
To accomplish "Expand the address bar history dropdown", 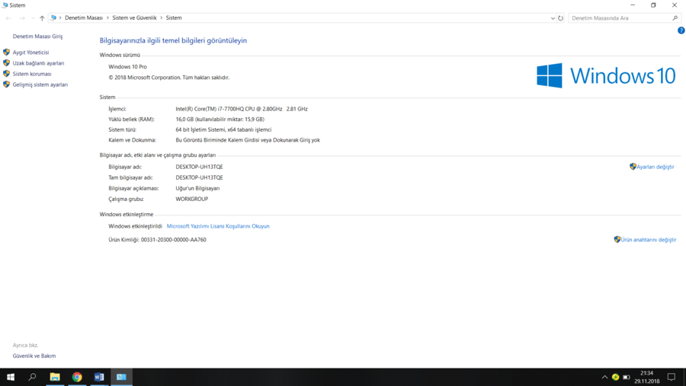I will 553,18.
